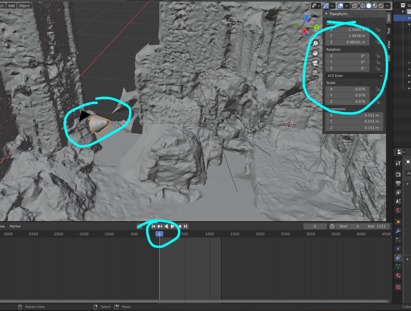Toggle X-ray mode in viewport header

pyautogui.click(x=355, y=6)
